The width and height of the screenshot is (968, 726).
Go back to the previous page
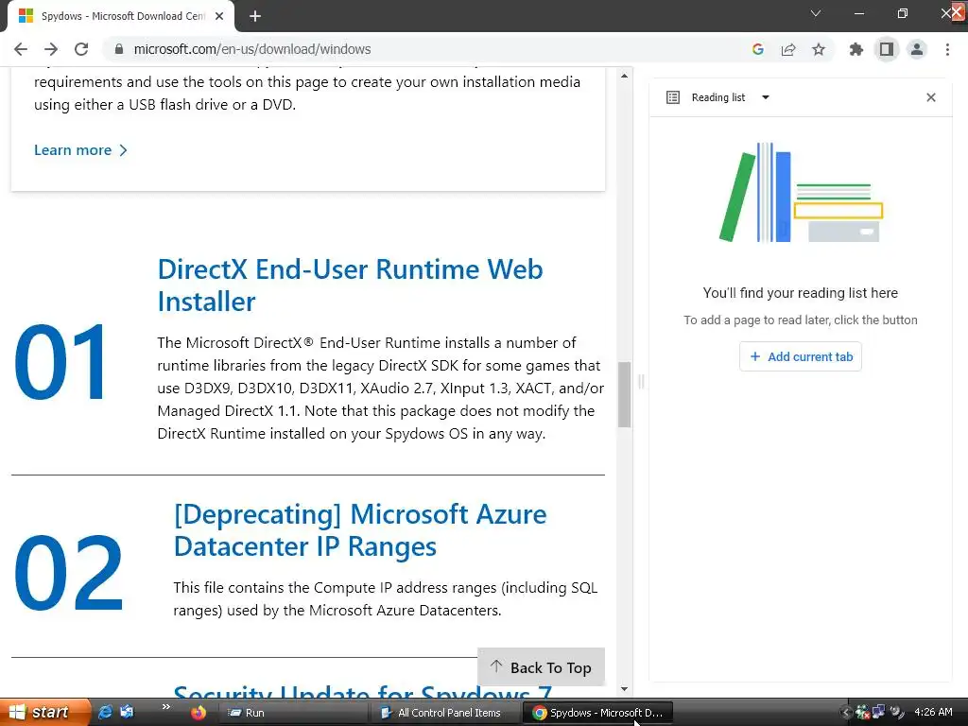(x=21, y=49)
